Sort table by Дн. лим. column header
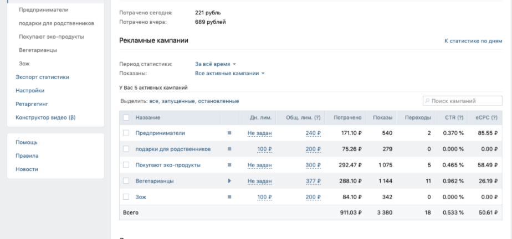 [x=261, y=118]
